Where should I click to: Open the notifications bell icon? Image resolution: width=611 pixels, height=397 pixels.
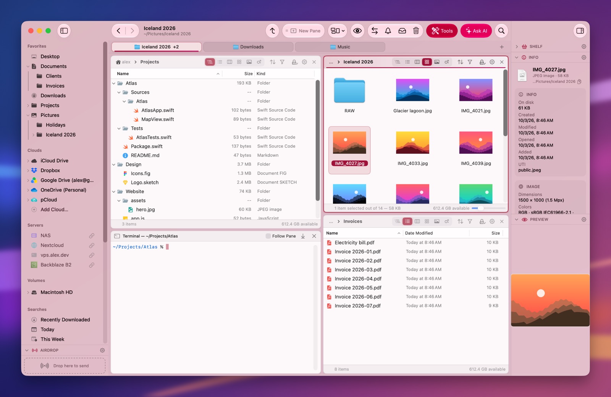click(x=388, y=31)
